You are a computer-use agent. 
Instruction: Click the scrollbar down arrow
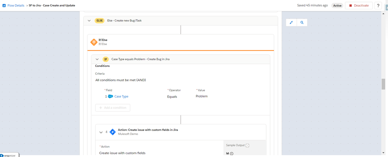pos(383,153)
